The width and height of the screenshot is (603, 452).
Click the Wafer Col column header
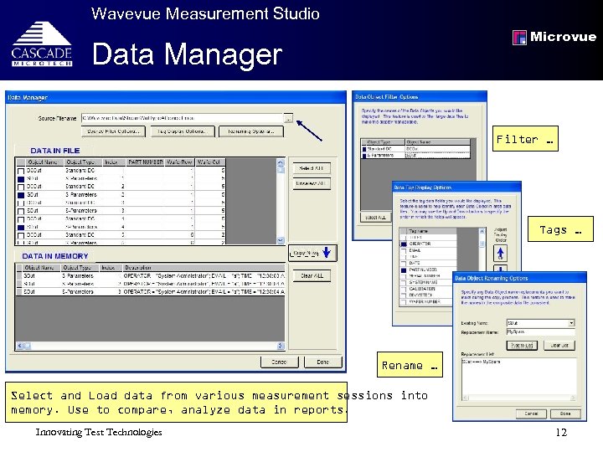209,162
